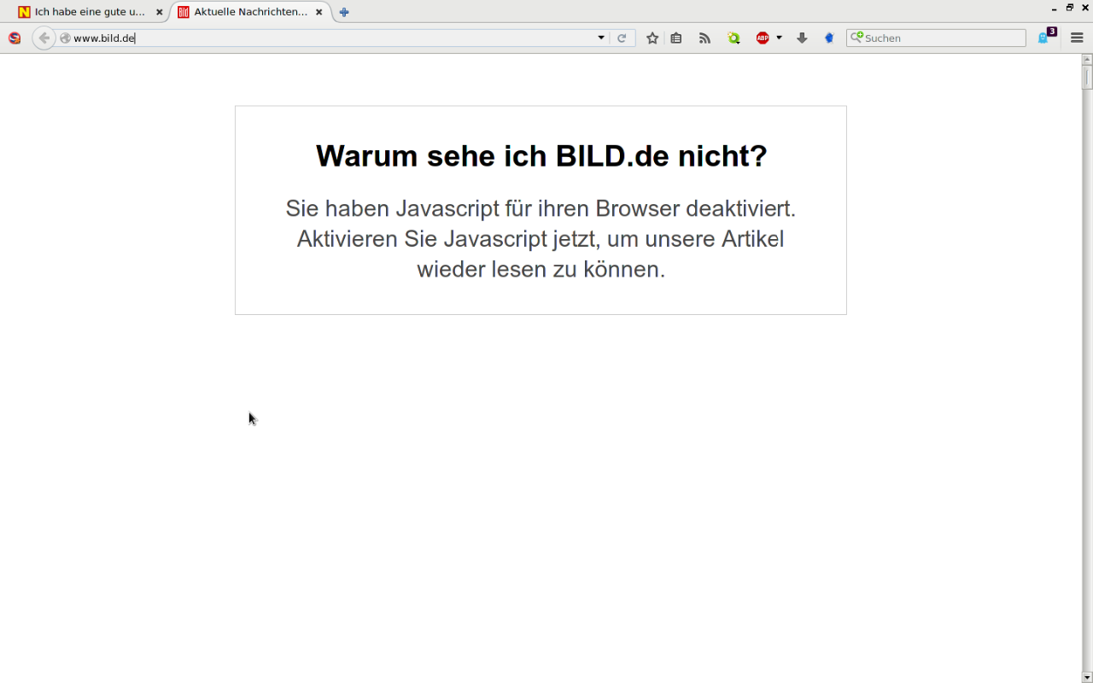Screen dimensions: 1093x683
Task: Click the NoScript icon left of back button
Action: click(15, 38)
